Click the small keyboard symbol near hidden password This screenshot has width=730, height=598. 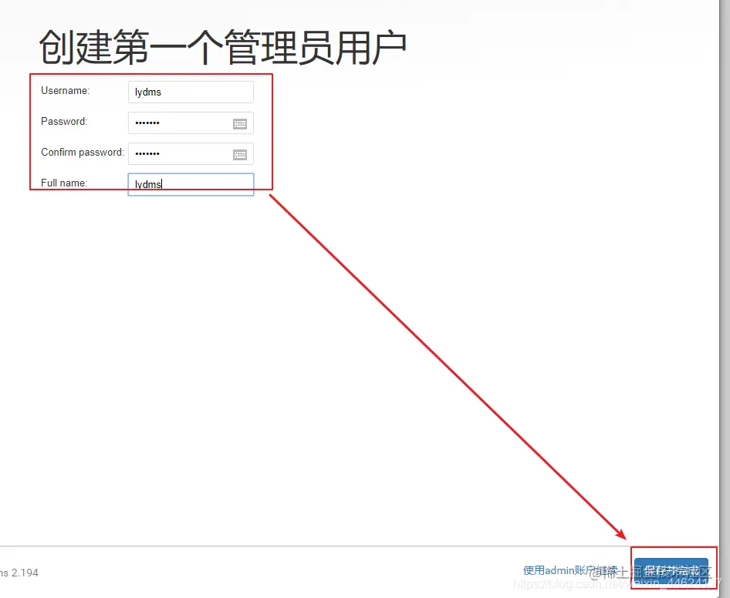coord(240,123)
